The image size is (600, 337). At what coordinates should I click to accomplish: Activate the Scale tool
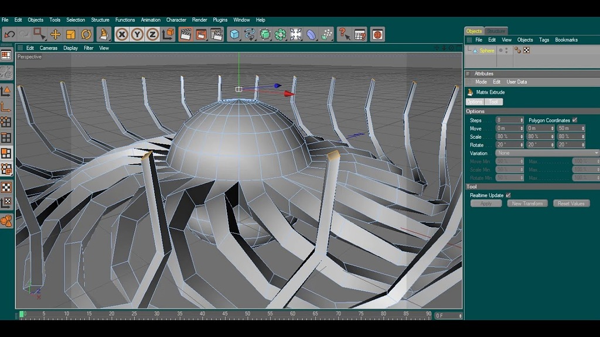click(x=71, y=35)
